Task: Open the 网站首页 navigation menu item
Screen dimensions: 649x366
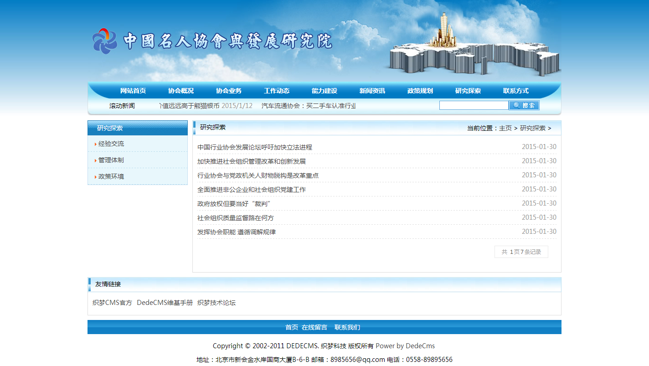Action: (133, 91)
